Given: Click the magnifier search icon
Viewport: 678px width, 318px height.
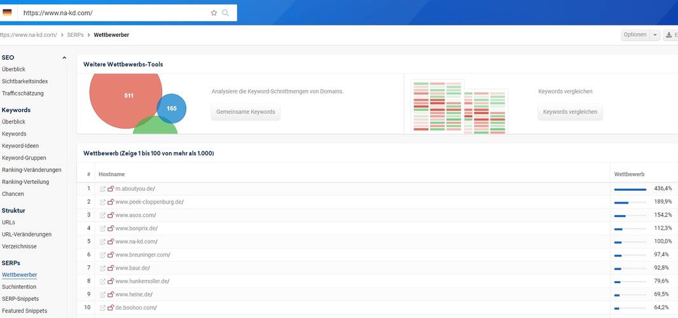Looking at the screenshot, I should pyautogui.click(x=225, y=13).
